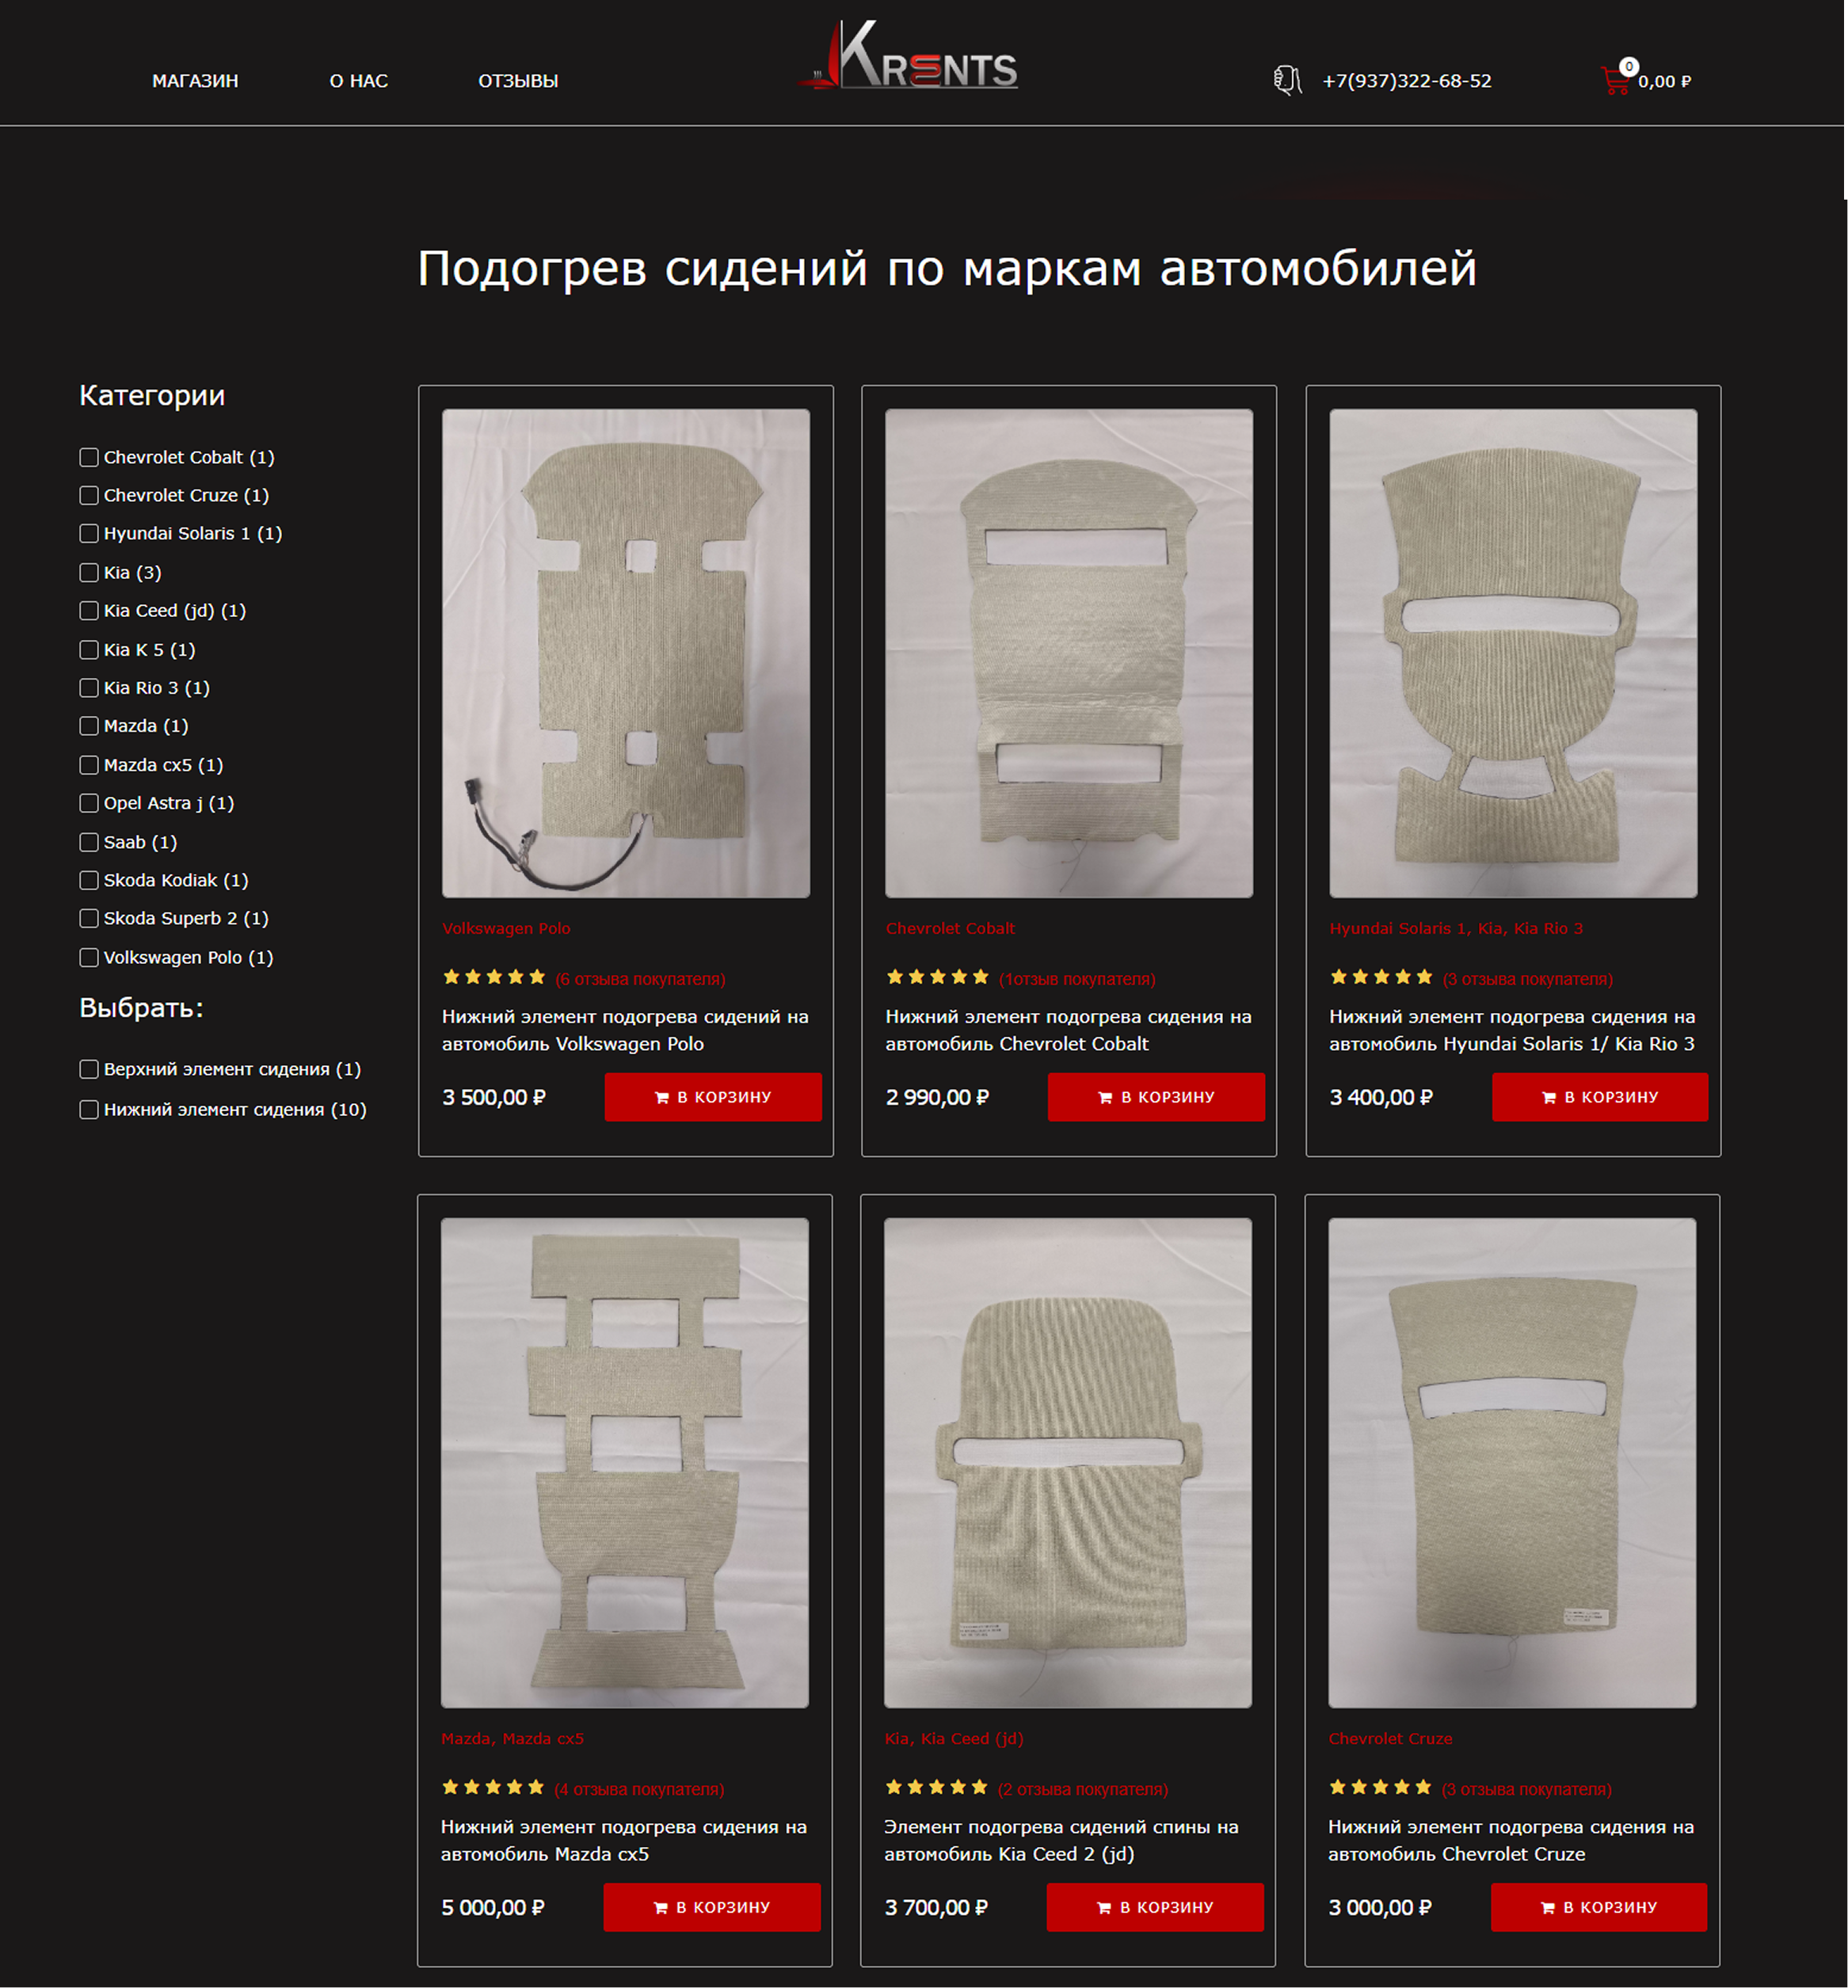Click the phone handset icon
The height and width of the screenshot is (1988, 1848).
point(1287,80)
